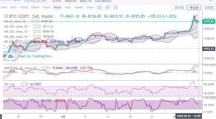This screenshot has height=119, width=216.
Task: Switch to 基本版 basic chart mode
Action: pos(179,7)
